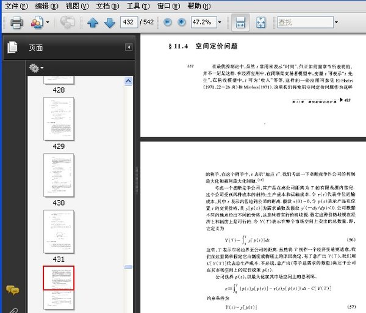Click the heading § 11.4 空间定价问题
The height and width of the screenshot is (313, 366).
[x=203, y=46]
